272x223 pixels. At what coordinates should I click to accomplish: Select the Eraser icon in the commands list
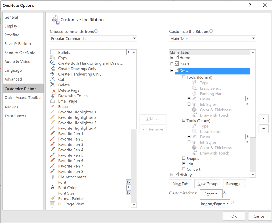(53, 106)
